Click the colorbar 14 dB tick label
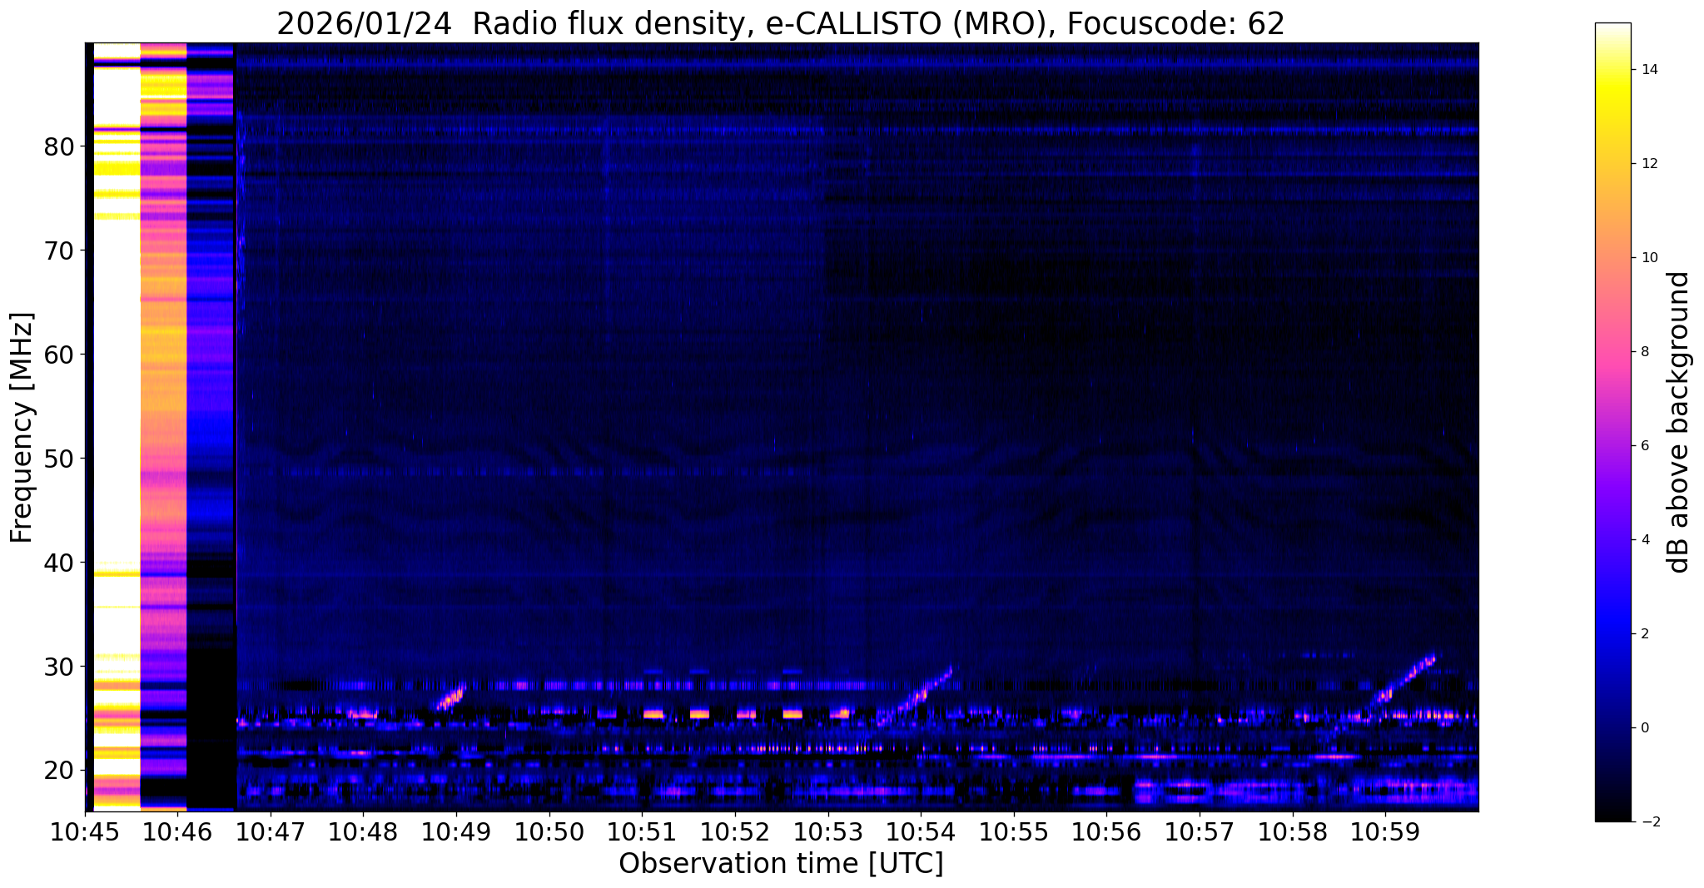 1649,70
